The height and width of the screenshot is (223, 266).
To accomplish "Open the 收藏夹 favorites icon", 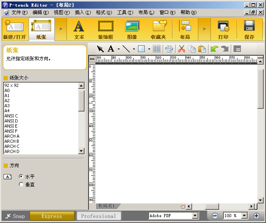I will [158, 29].
